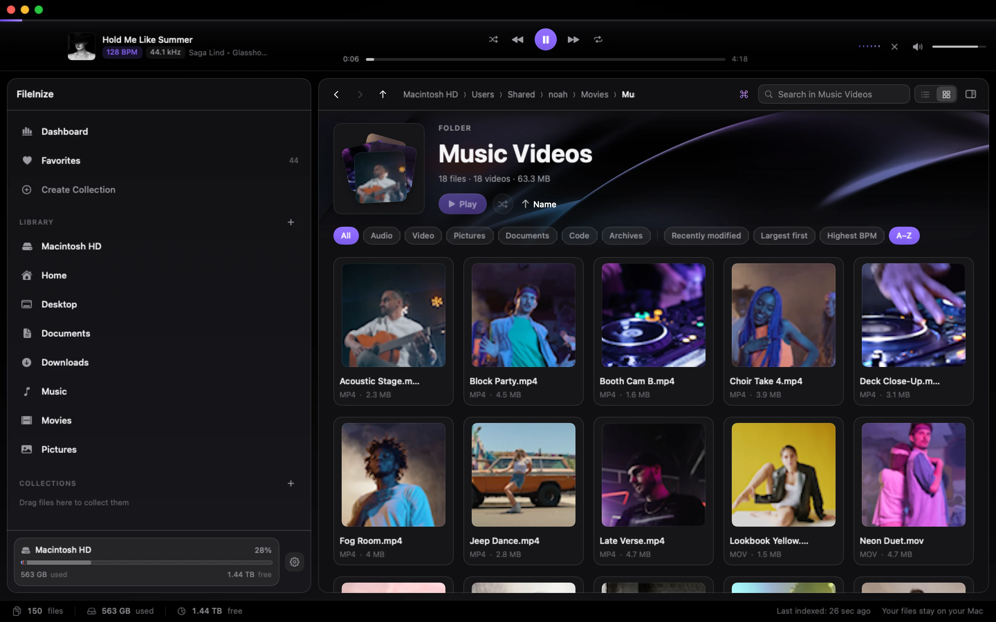Open Neon Duet.mov
The image size is (996, 622).
point(914,491)
